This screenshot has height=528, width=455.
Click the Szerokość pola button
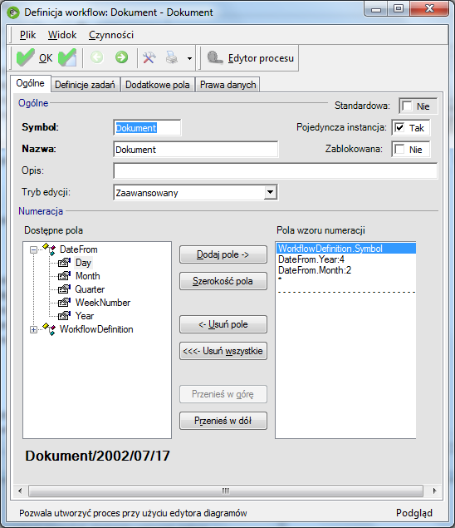point(223,281)
